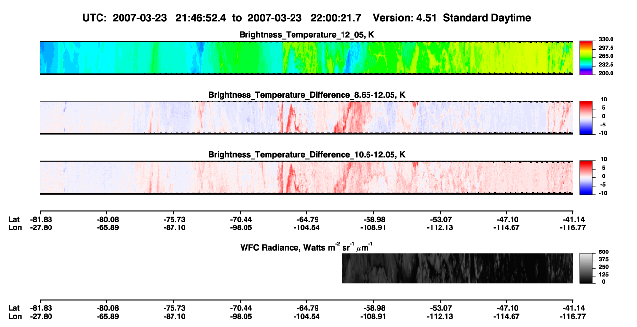Screen dimensions: 637x327
Task: Click the Version: 4.51 header text
Action: click(x=405, y=18)
